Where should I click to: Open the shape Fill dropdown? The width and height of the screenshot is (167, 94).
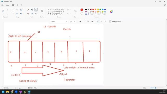69,14
